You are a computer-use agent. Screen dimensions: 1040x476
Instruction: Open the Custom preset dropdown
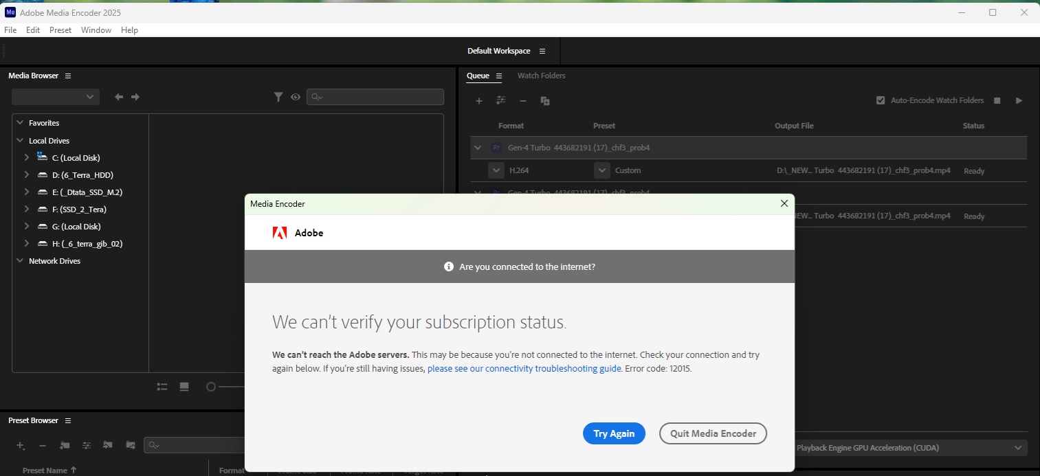(x=602, y=170)
